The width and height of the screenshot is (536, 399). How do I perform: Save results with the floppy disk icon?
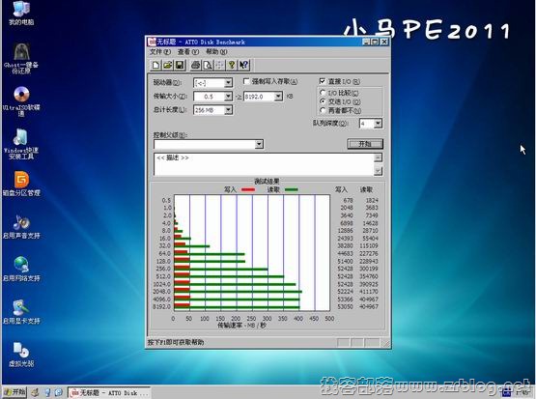click(x=180, y=65)
